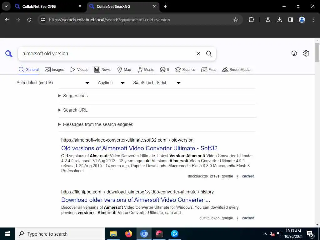This screenshot has width=320, height=240.
Task: Reload the page
Action: [x=29, y=20]
